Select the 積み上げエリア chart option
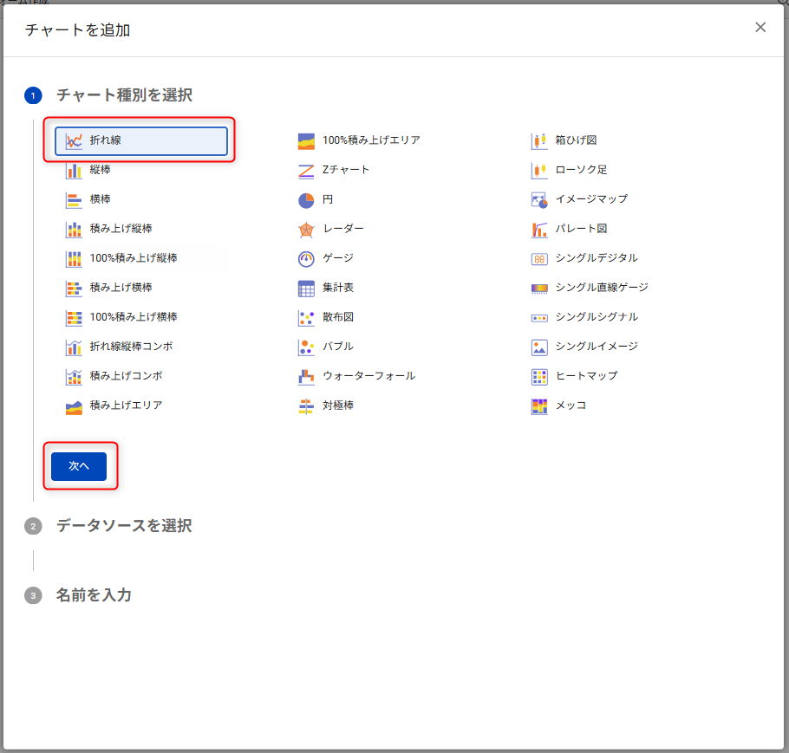 (126, 406)
